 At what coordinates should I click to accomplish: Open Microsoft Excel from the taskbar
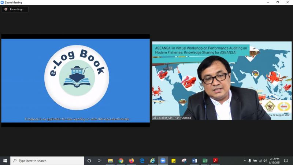(x=205, y=161)
